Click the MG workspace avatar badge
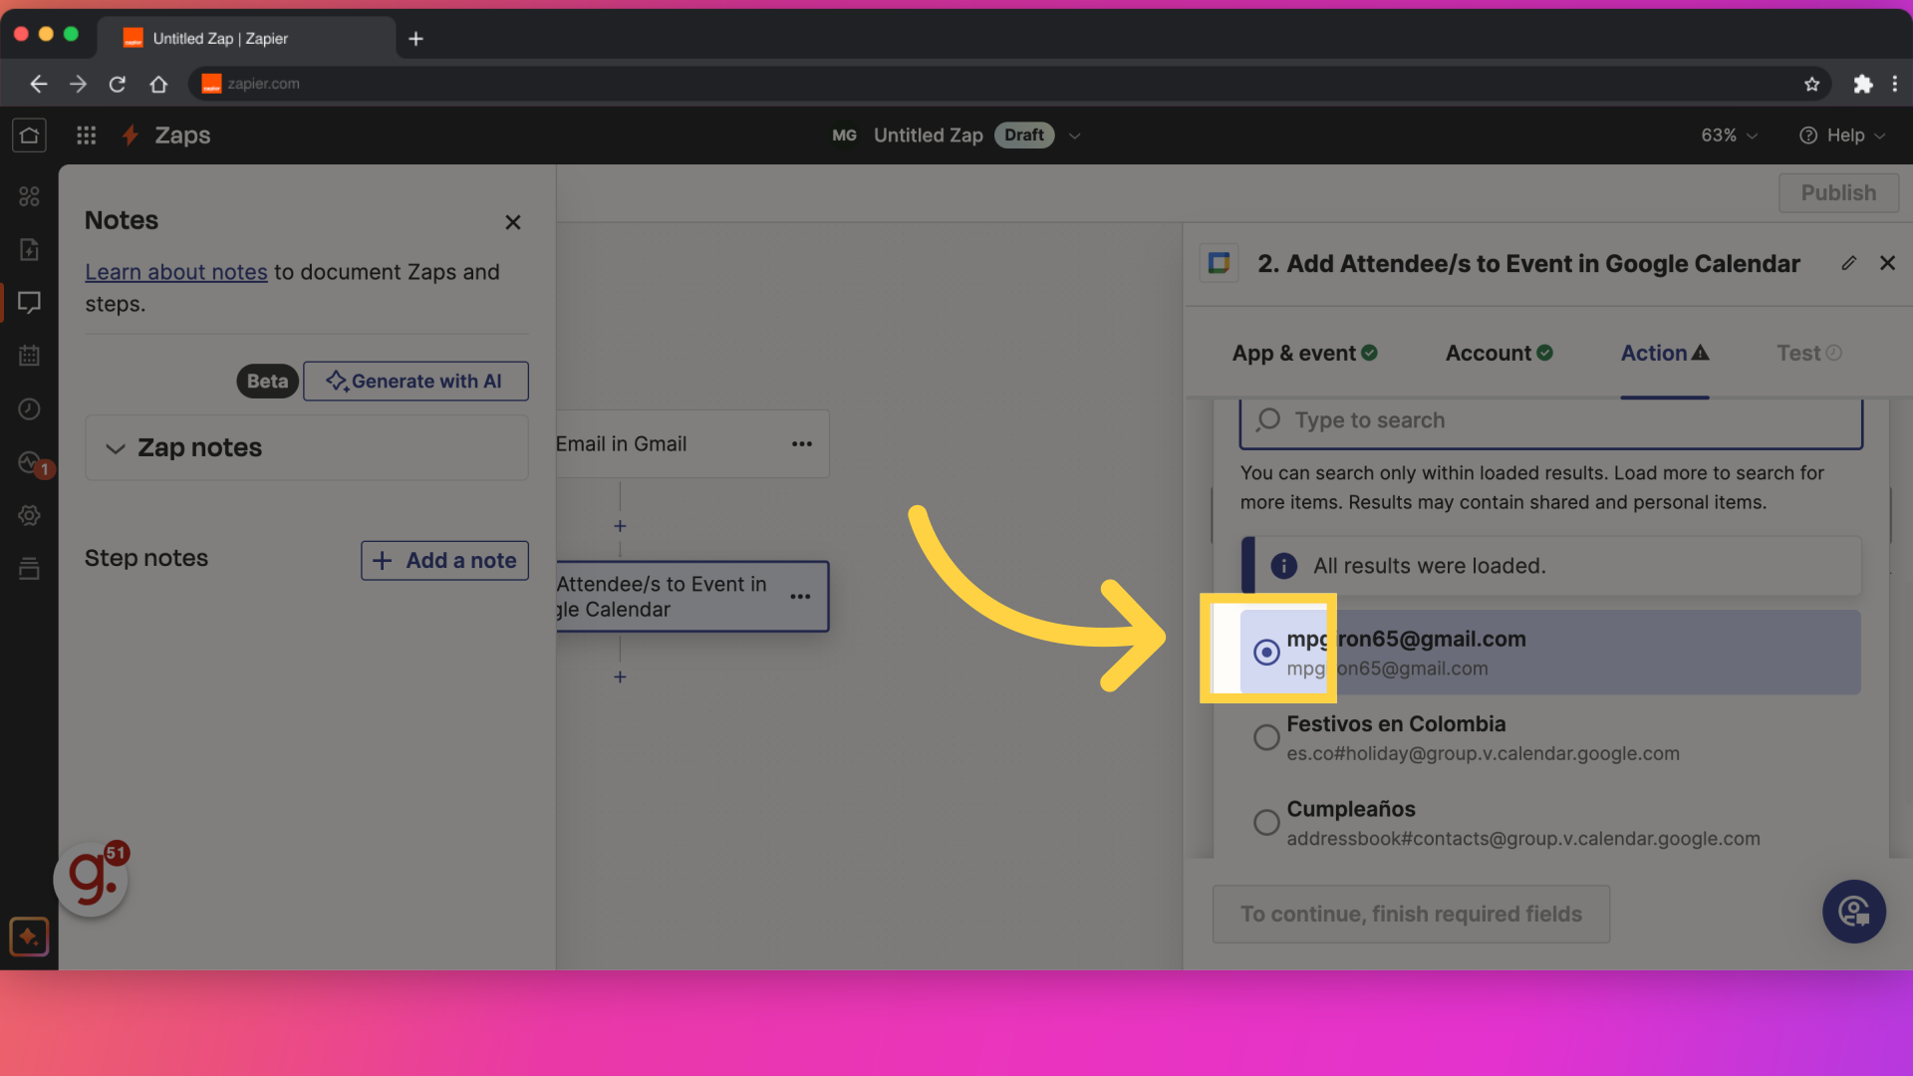1913x1076 pixels. pyautogui.click(x=844, y=135)
